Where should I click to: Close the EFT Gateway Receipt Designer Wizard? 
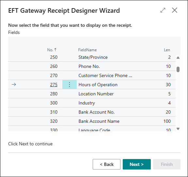point(175,10)
